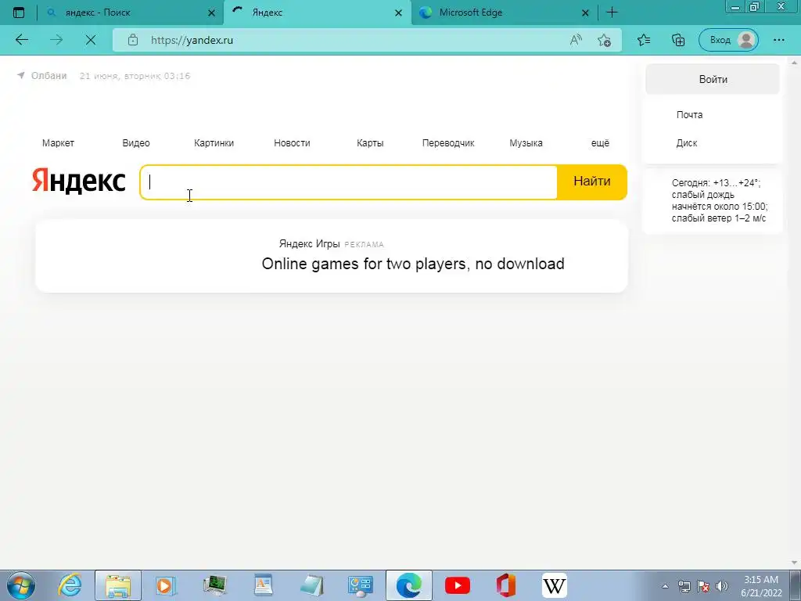
Task: Open the Favorites list
Action: tap(644, 40)
